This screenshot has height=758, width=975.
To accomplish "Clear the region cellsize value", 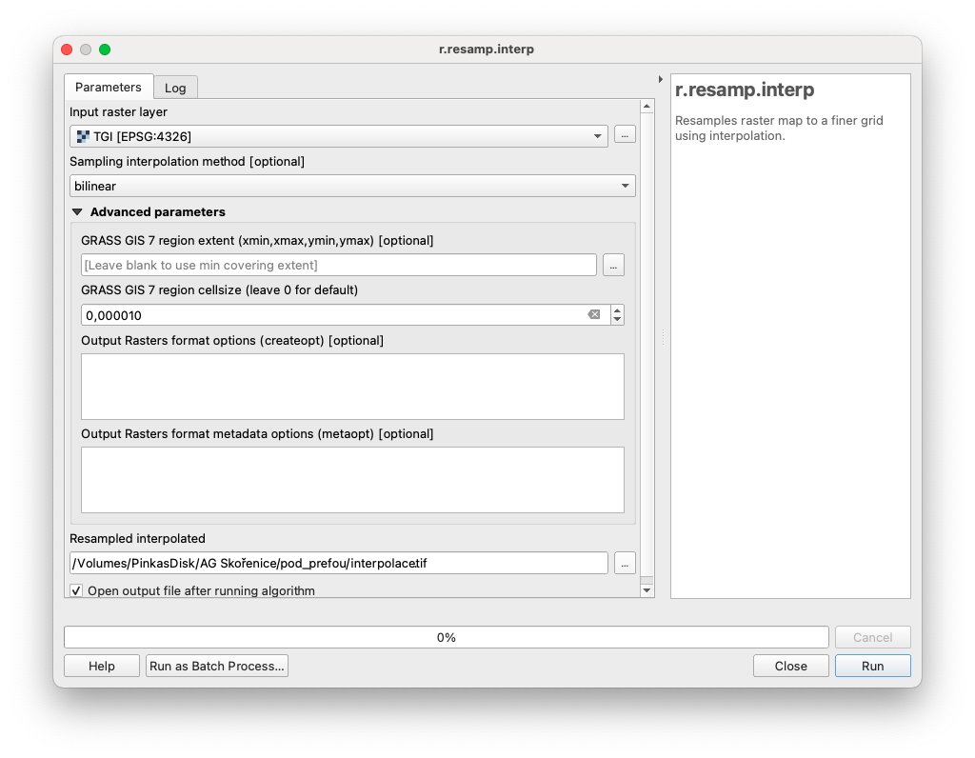I will click(594, 315).
